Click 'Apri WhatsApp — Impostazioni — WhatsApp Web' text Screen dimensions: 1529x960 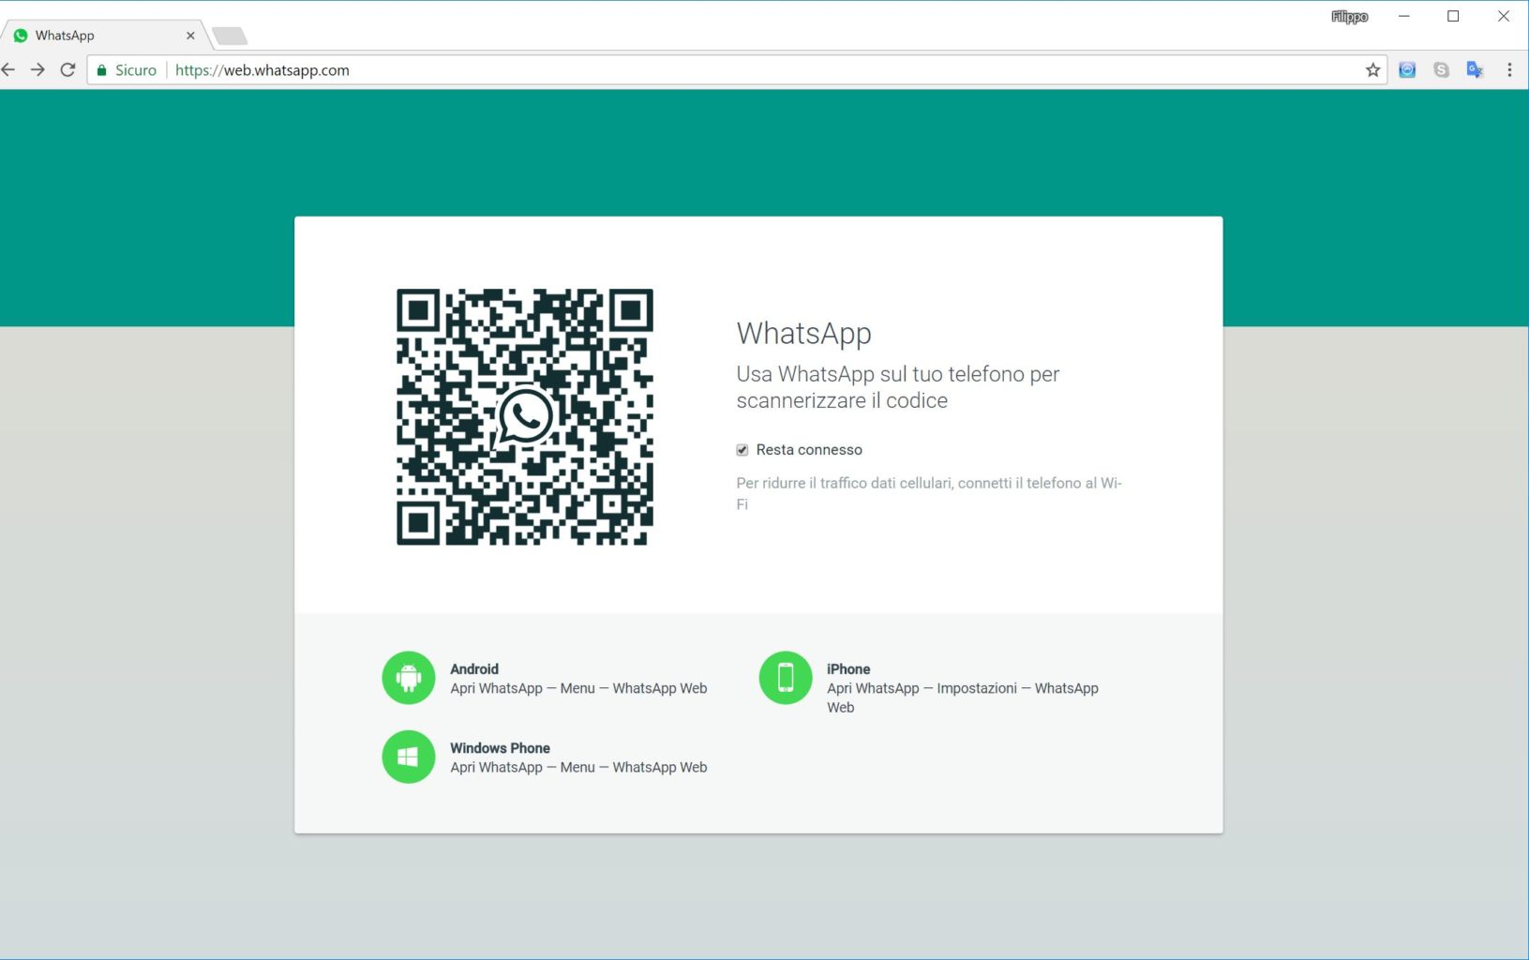coord(963,697)
